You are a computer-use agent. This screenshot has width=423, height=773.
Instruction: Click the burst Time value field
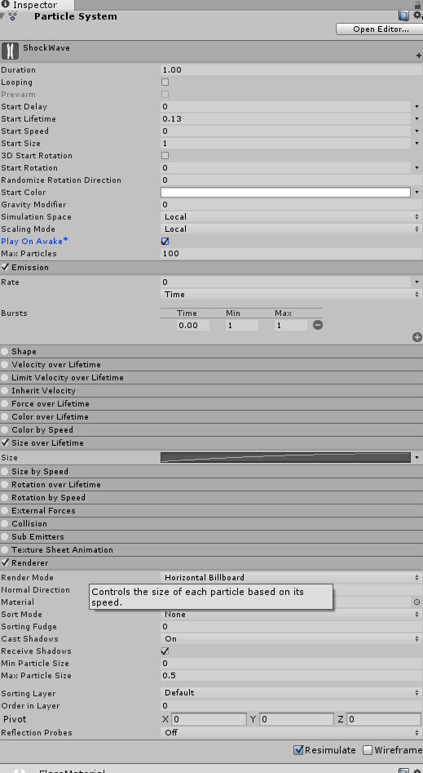(x=193, y=326)
